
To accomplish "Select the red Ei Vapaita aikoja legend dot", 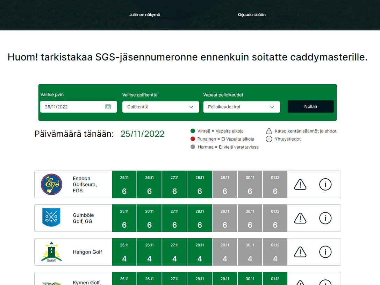I will 192,138.
